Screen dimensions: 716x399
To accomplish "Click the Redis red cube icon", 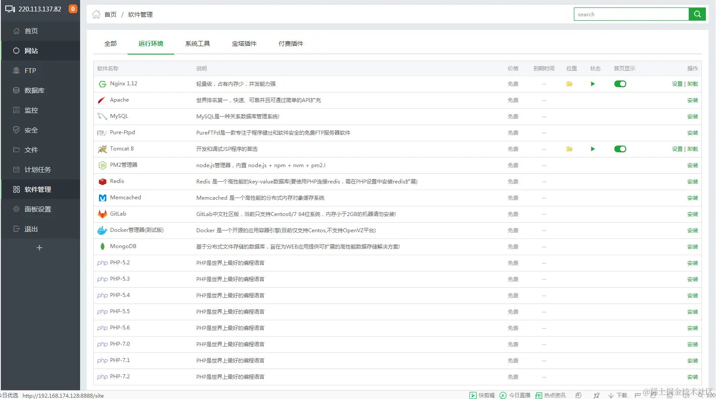I will [x=103, y=182].
